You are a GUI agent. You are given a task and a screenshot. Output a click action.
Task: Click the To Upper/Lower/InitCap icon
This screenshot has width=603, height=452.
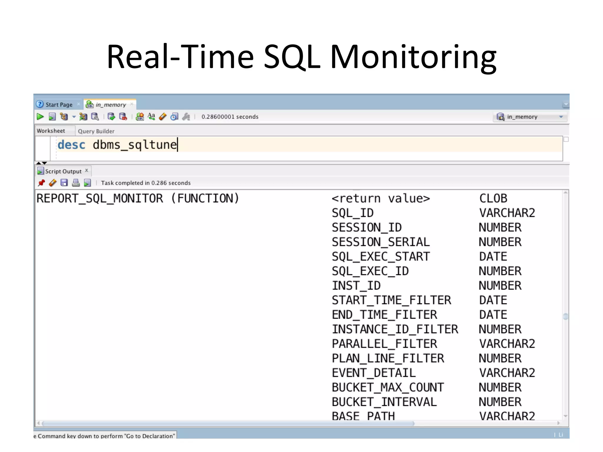[x=151, y=117]
